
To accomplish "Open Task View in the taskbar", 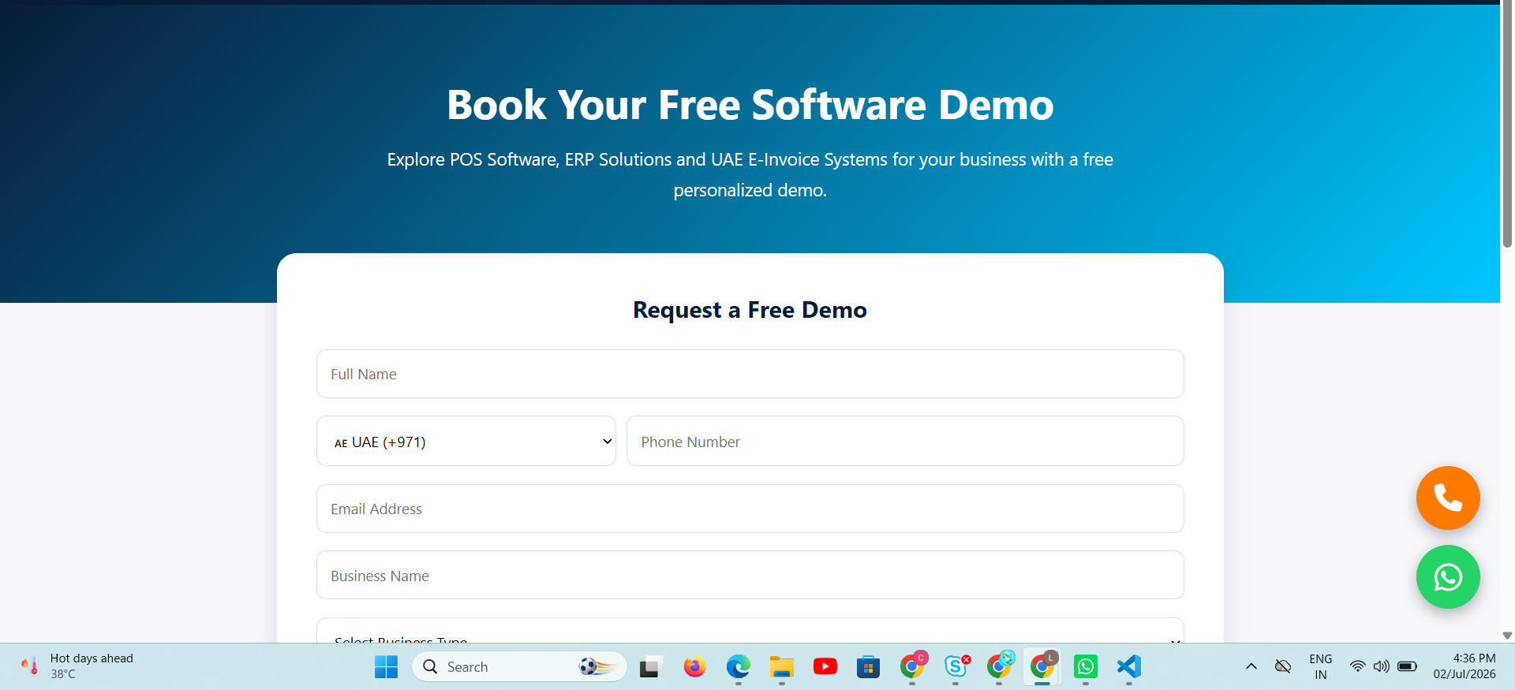I will click(x=651, y=667).
